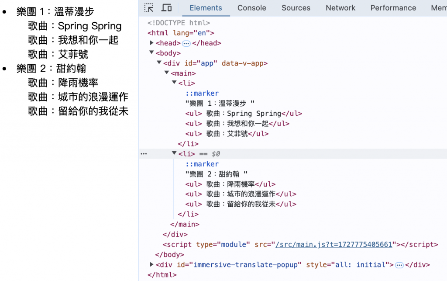Open the Network tab

(x=340, y=8)
